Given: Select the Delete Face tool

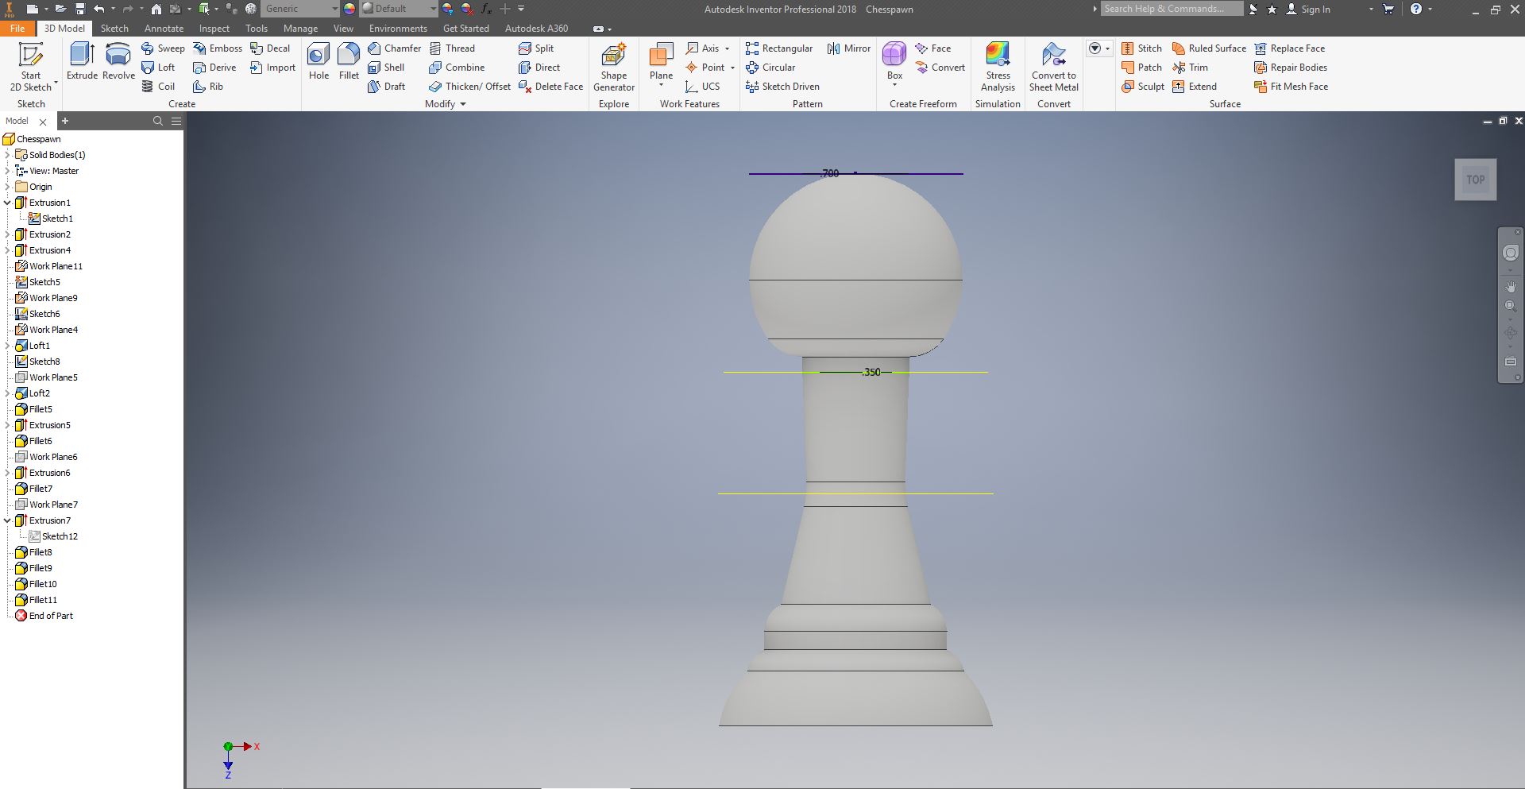Looking at the screenshot, I should pyautogui.click(x=550, y=87).
